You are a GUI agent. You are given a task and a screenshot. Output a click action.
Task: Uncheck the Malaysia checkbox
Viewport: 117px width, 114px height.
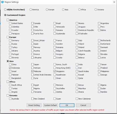pos(32,71)
